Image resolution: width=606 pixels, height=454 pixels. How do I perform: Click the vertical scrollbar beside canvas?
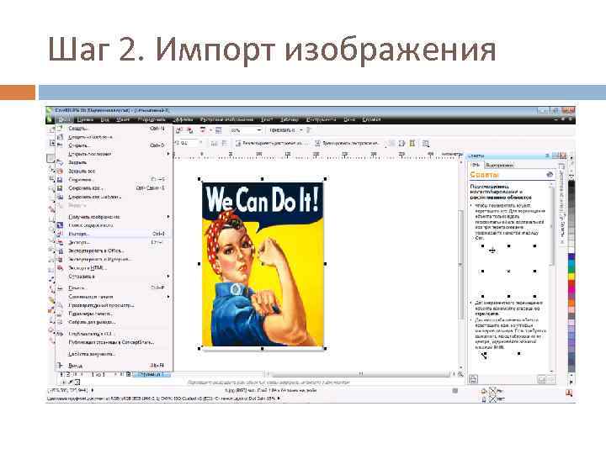[x=460, y=264]
